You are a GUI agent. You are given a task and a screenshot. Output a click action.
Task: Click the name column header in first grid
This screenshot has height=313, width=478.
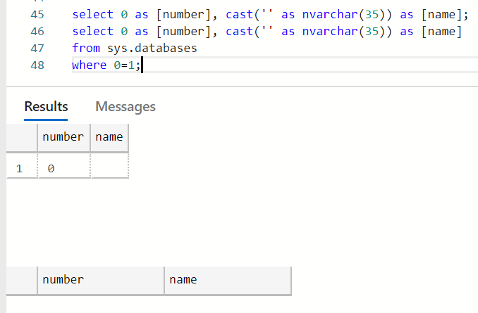click(x=109, y=137)
